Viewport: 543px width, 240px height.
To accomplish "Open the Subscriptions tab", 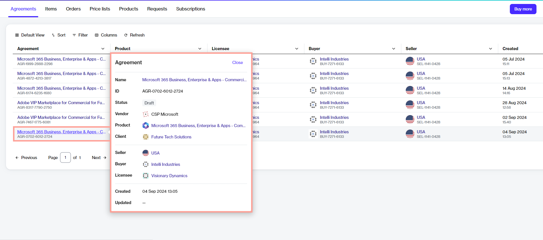I will click(x=190, y=9).
